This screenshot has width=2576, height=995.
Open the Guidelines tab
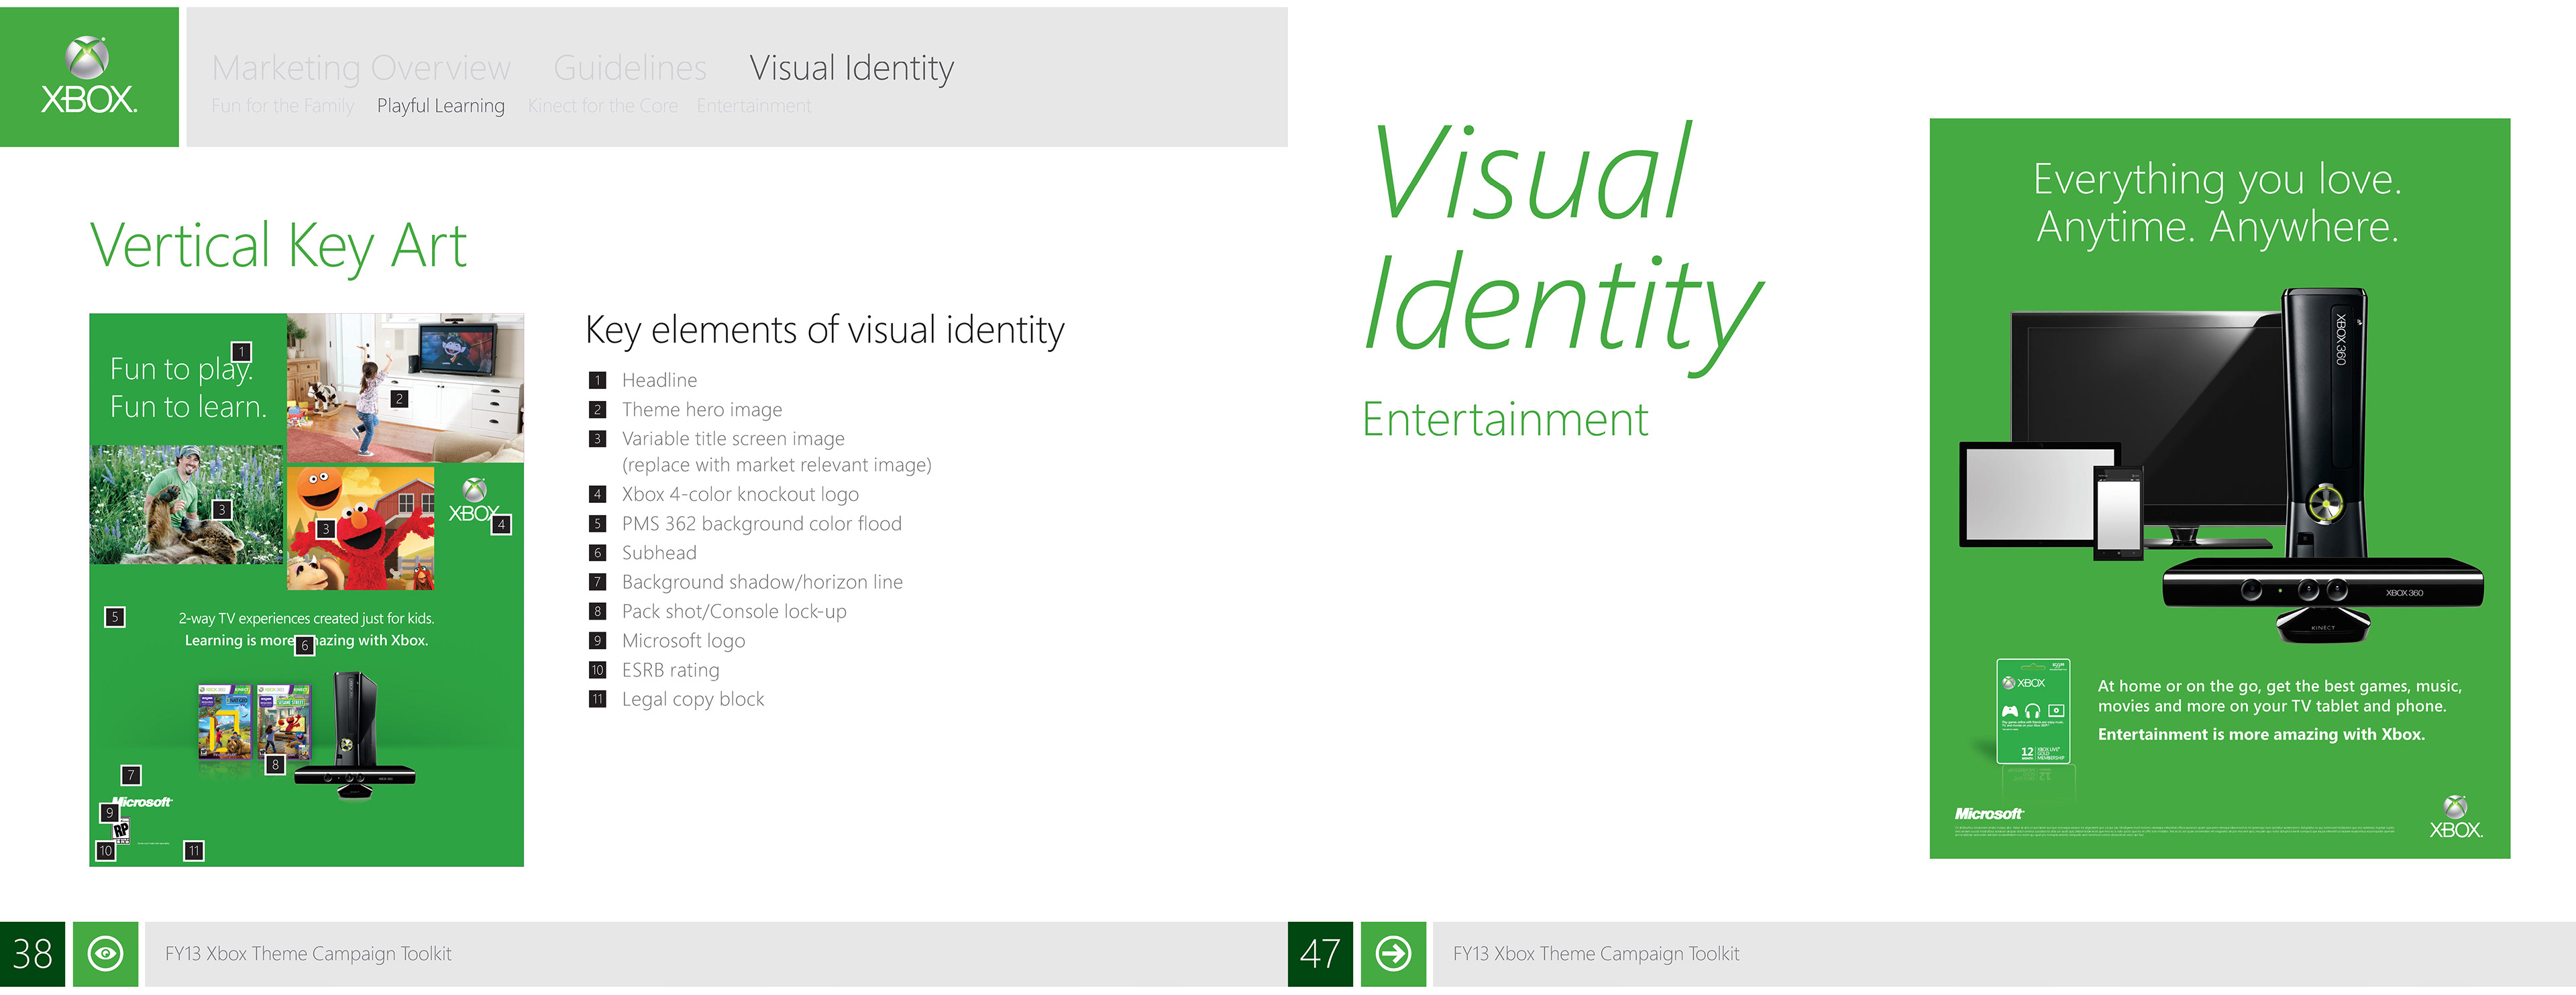coord(630,68)
